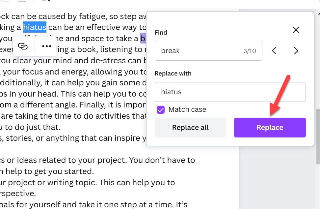
Task: Click the Replace with field containing hiatus
Action: (x=230, y=92)
